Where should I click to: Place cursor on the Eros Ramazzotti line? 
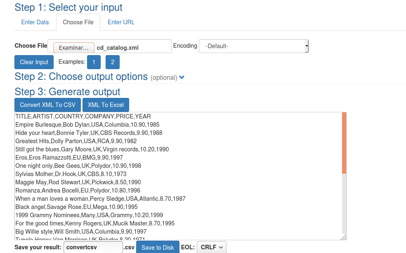click(69, 158)
